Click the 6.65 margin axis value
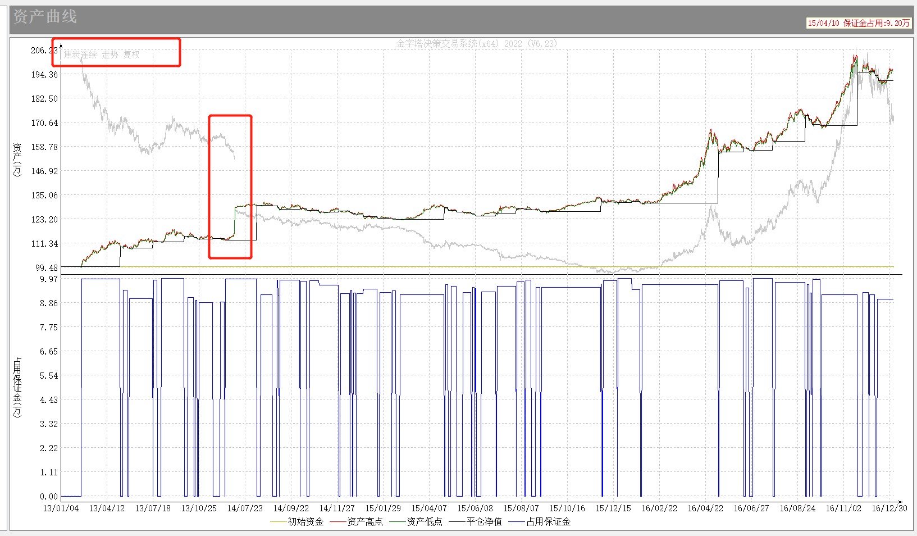 49,352
